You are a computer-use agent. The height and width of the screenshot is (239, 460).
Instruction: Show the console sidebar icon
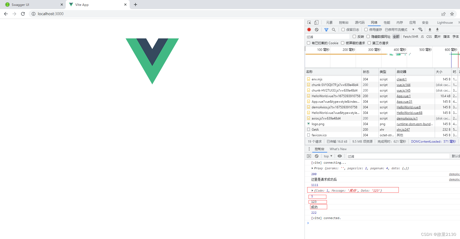click(309, 156)
